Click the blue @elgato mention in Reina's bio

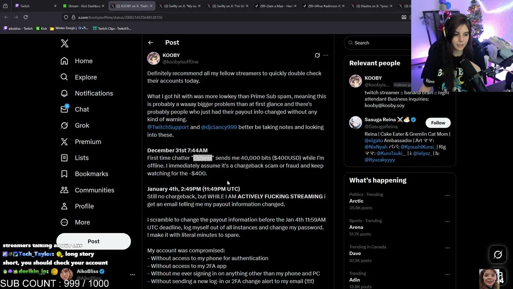(x=374, y=140)
